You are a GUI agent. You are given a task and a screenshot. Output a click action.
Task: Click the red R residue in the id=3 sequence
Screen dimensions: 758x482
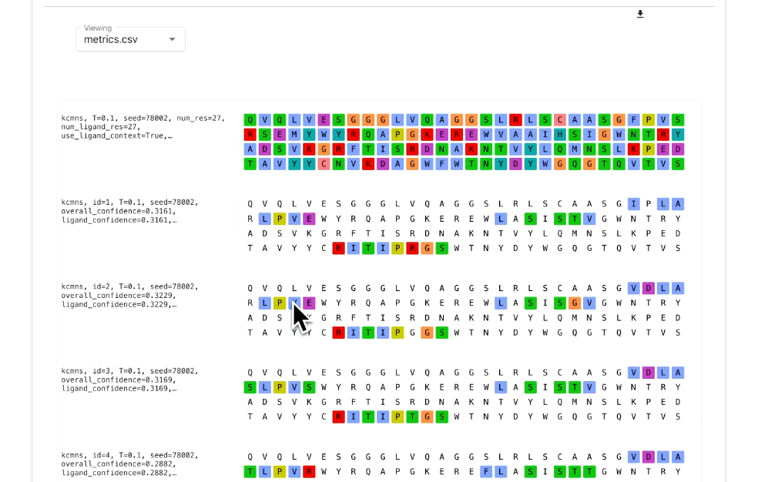[x=338, y=417]
